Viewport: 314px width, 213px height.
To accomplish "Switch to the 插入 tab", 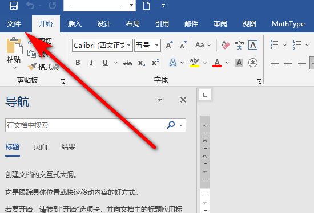I will click(x=74, y=24).
